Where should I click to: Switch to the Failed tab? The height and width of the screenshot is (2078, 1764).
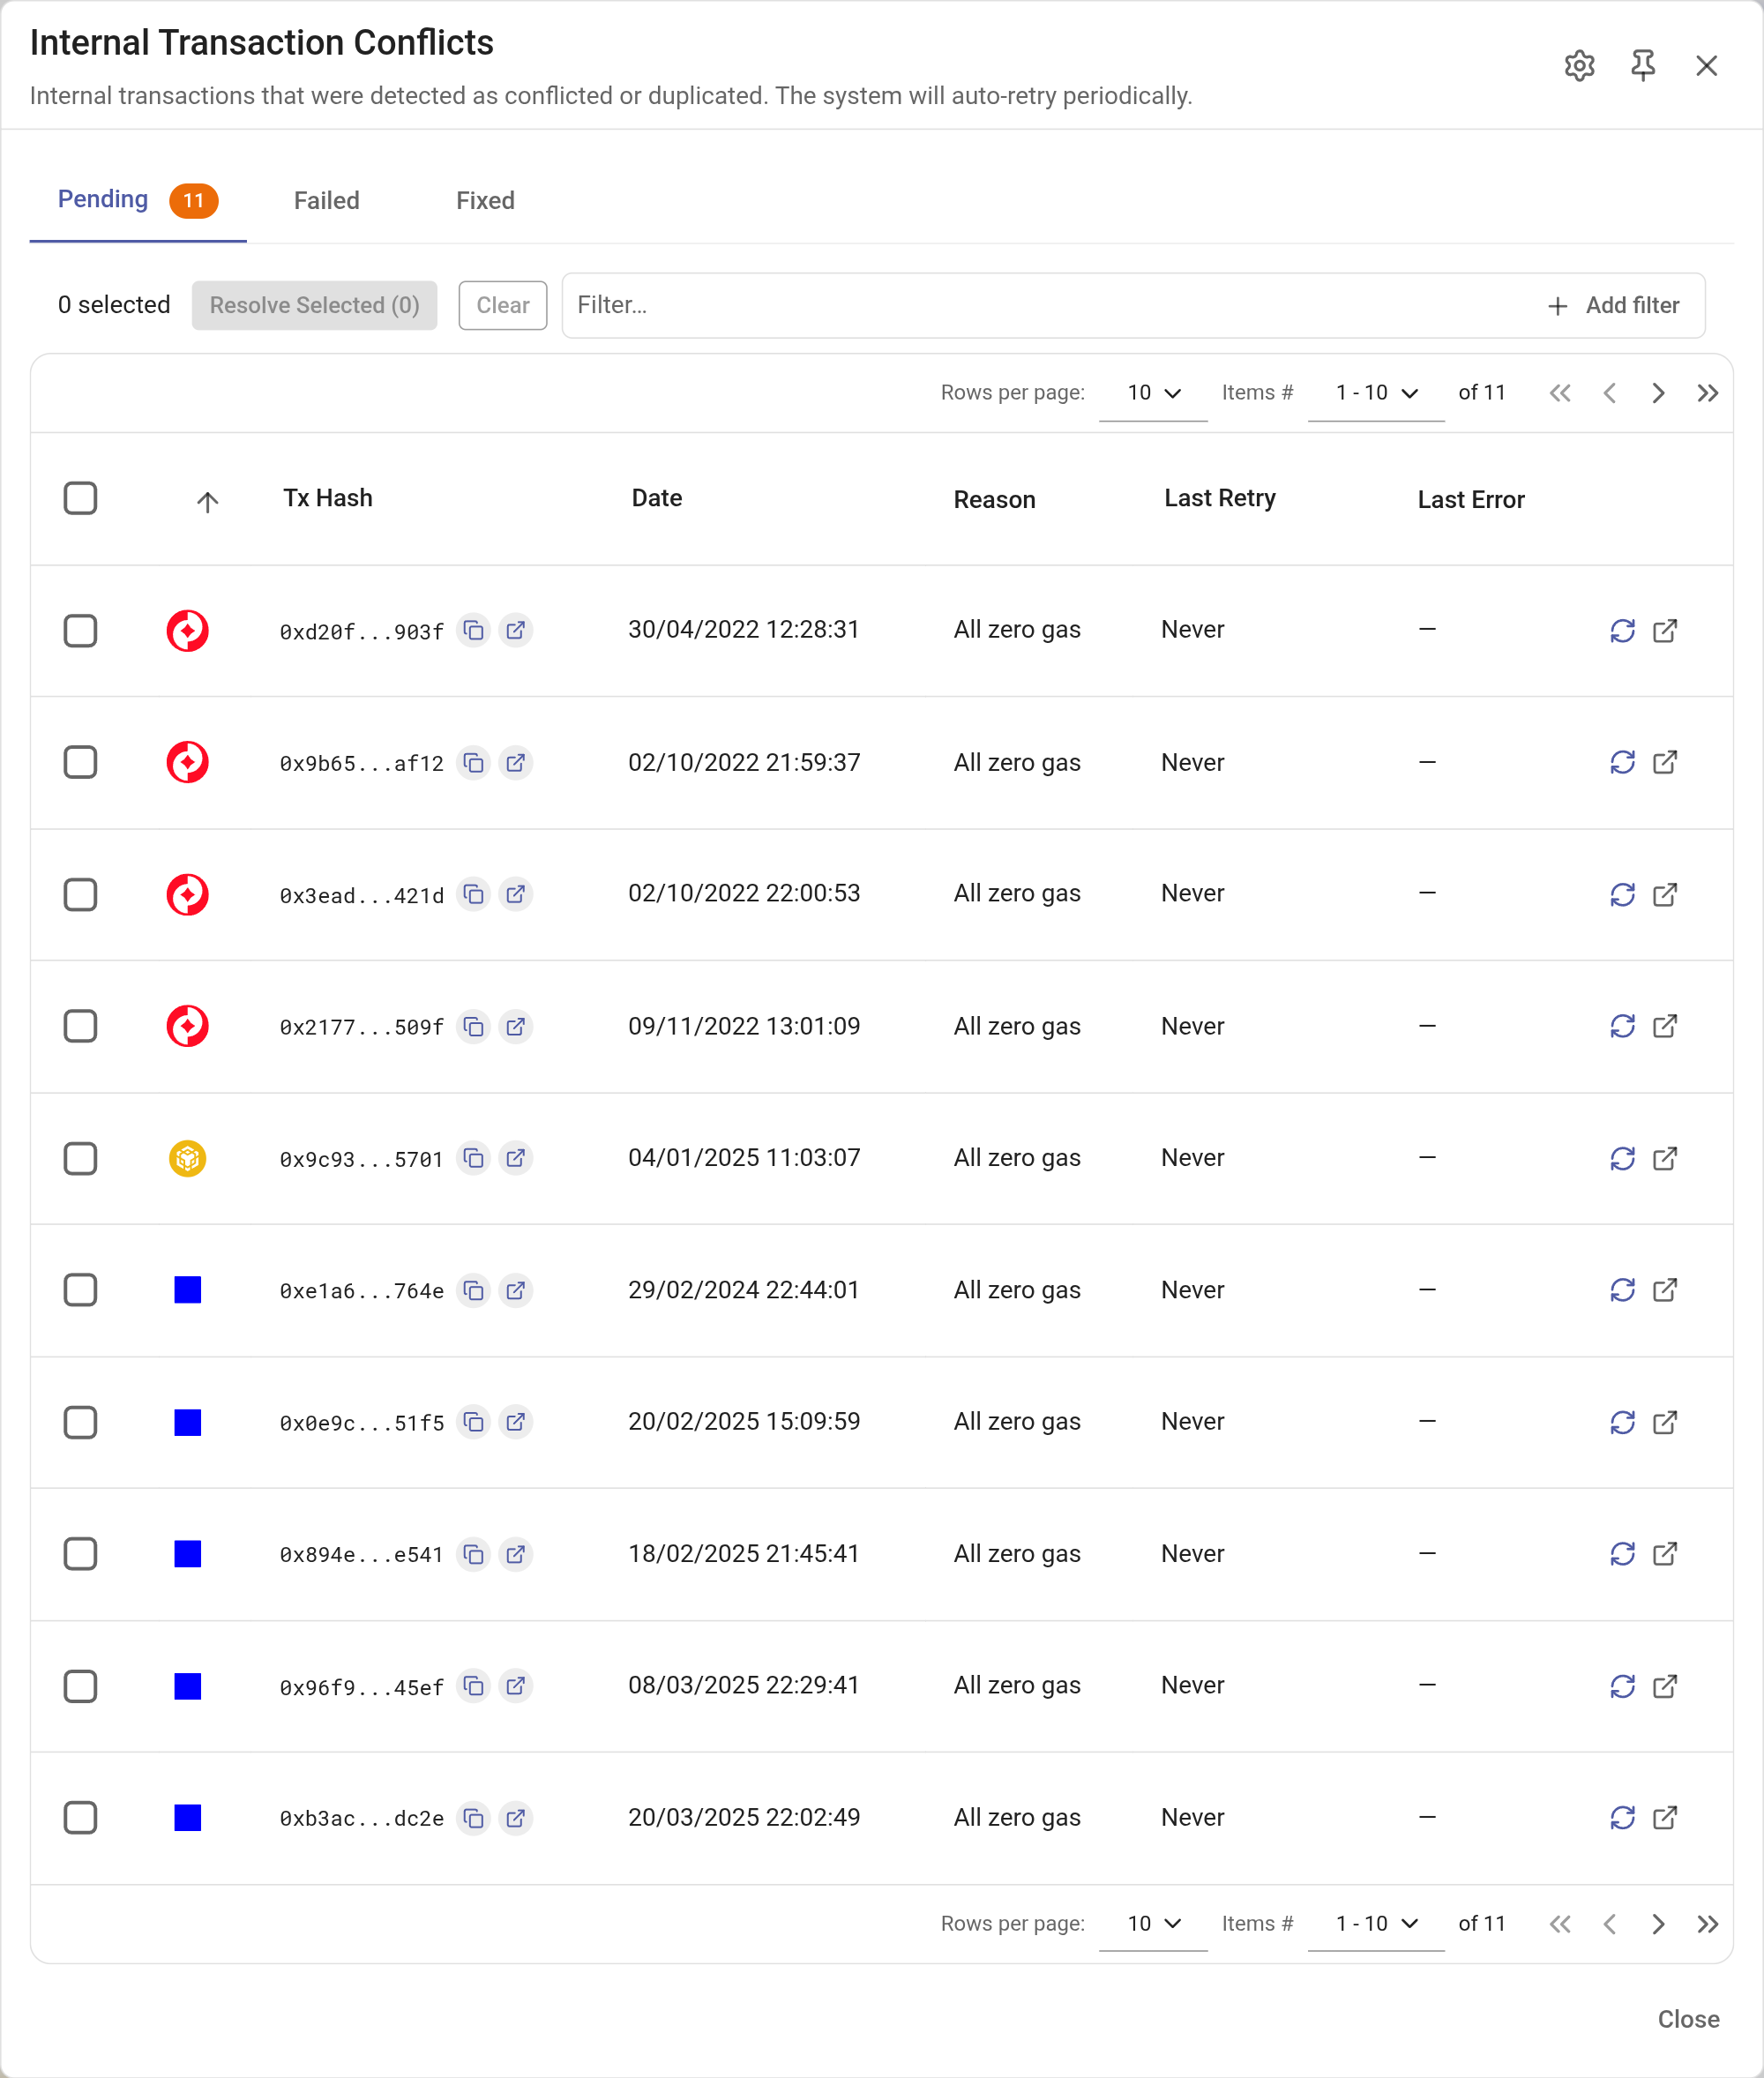[326, 201]
